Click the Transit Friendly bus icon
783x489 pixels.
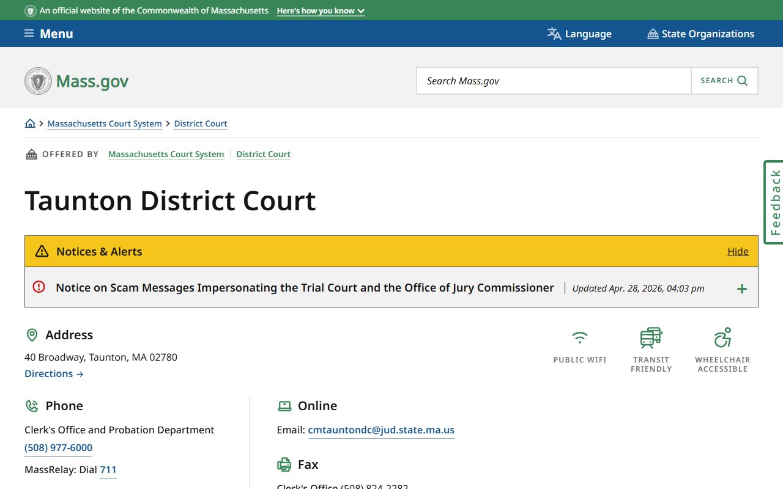pyautogui.click(x=651, y=337)
